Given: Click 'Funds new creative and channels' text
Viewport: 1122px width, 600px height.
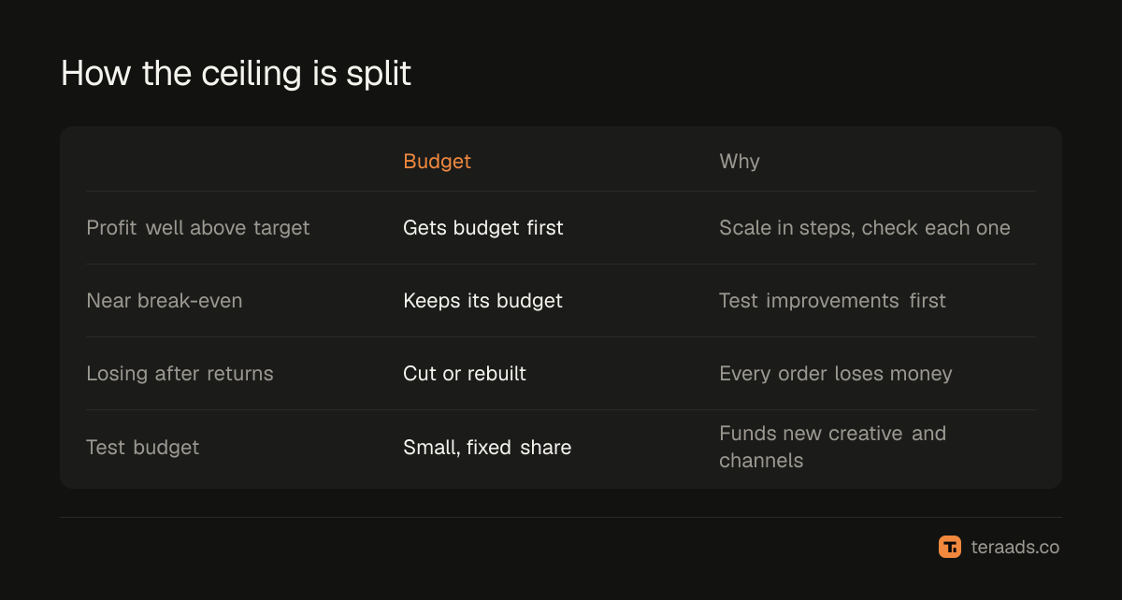Looking at the screenshot, I should pos(832,447).
